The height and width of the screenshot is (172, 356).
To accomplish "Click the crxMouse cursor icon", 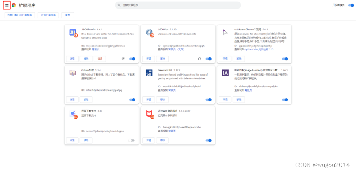I will point(225,32).
